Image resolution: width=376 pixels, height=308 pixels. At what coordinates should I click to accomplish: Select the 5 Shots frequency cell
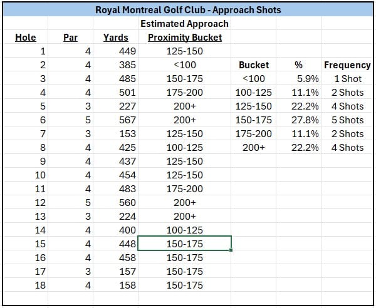coord(347,120)
